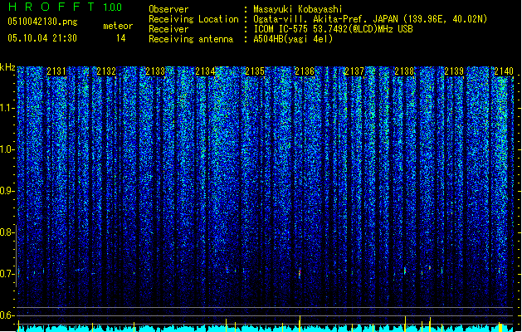
Task: Click the A504HB(yagi 4el) antenna value
Action: click(293, 39)
